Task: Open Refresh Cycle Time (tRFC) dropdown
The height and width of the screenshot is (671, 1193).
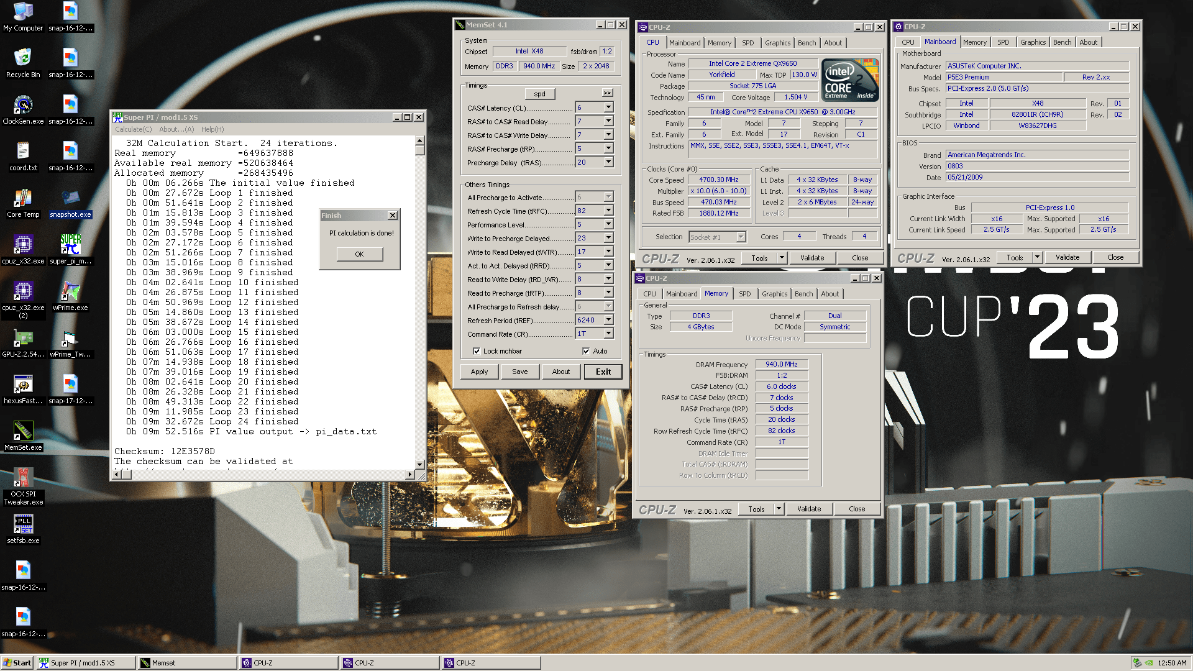Action: click(608, 211)
